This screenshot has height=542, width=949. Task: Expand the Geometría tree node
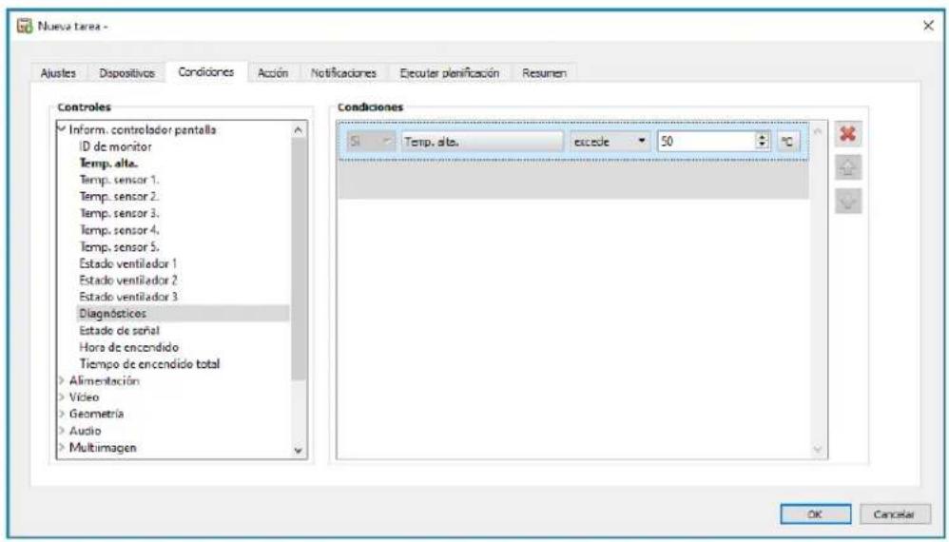61,414
